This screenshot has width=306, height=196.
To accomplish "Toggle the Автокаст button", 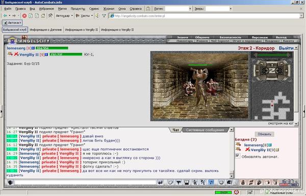I will (x=12, y=22).
